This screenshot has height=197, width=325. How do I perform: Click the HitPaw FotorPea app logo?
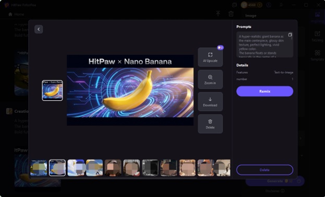[x=7, y=5]
